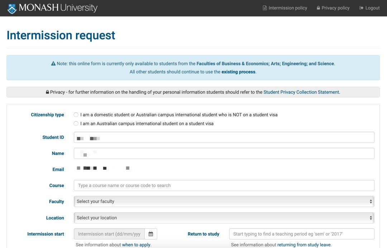Select the domestic student radio option
387x248 pixels.
(x=76, y=115)
